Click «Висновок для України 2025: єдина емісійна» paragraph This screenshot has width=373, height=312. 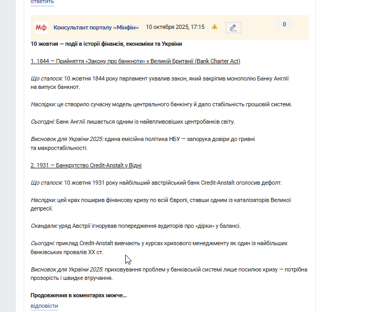(x=143, y=144)
